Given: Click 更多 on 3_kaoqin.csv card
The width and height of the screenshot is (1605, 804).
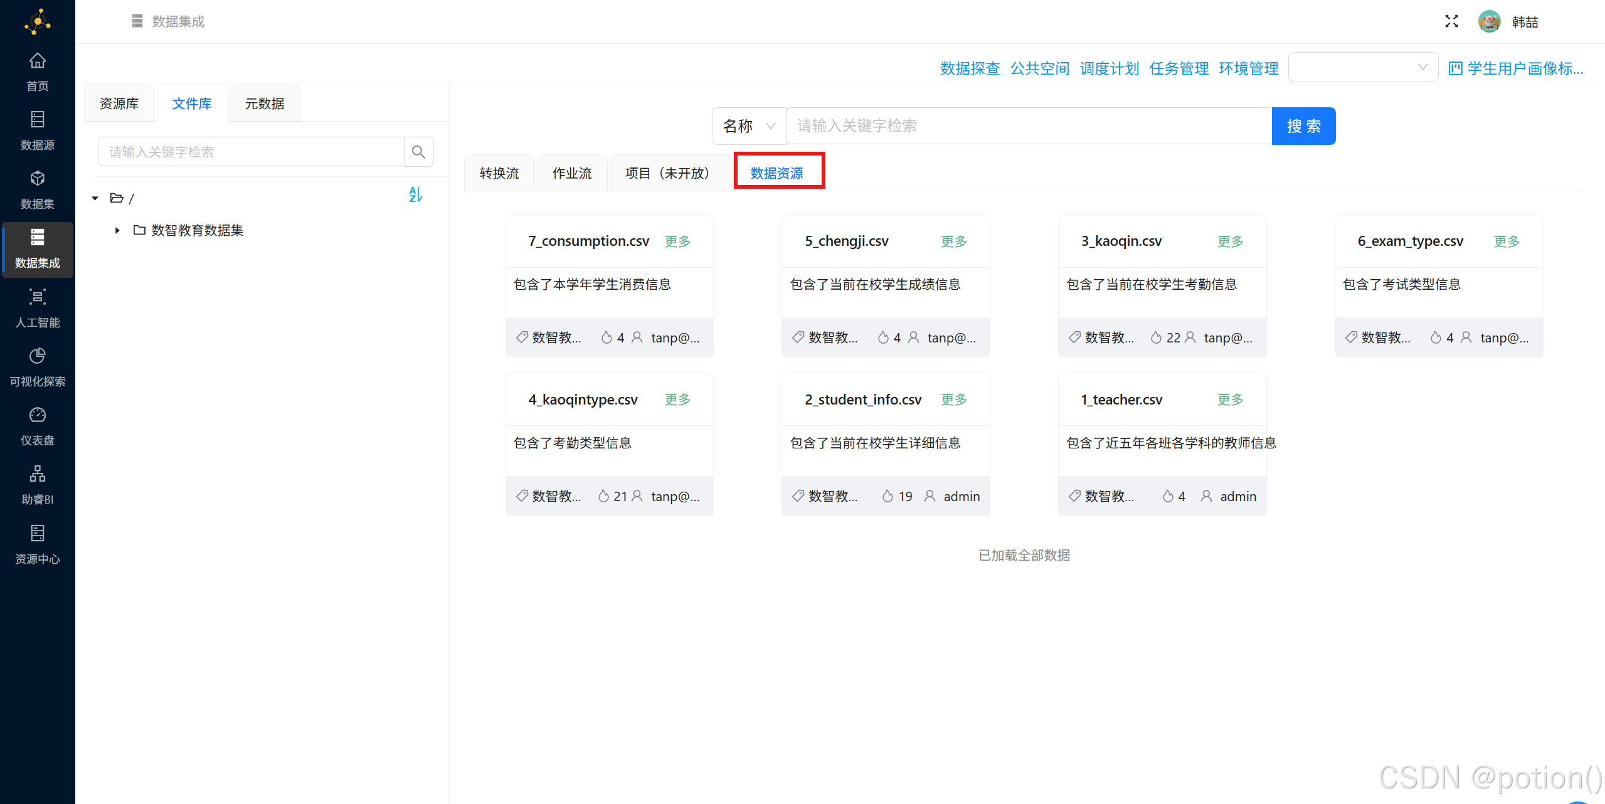Looking at the screenshot, I should pos(1231,241).
